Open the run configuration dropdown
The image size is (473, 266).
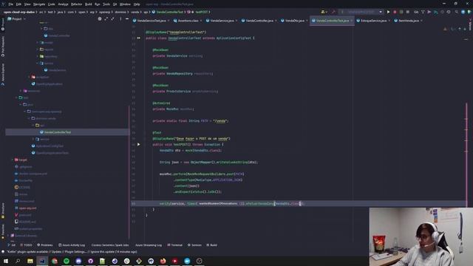point(362,12)
